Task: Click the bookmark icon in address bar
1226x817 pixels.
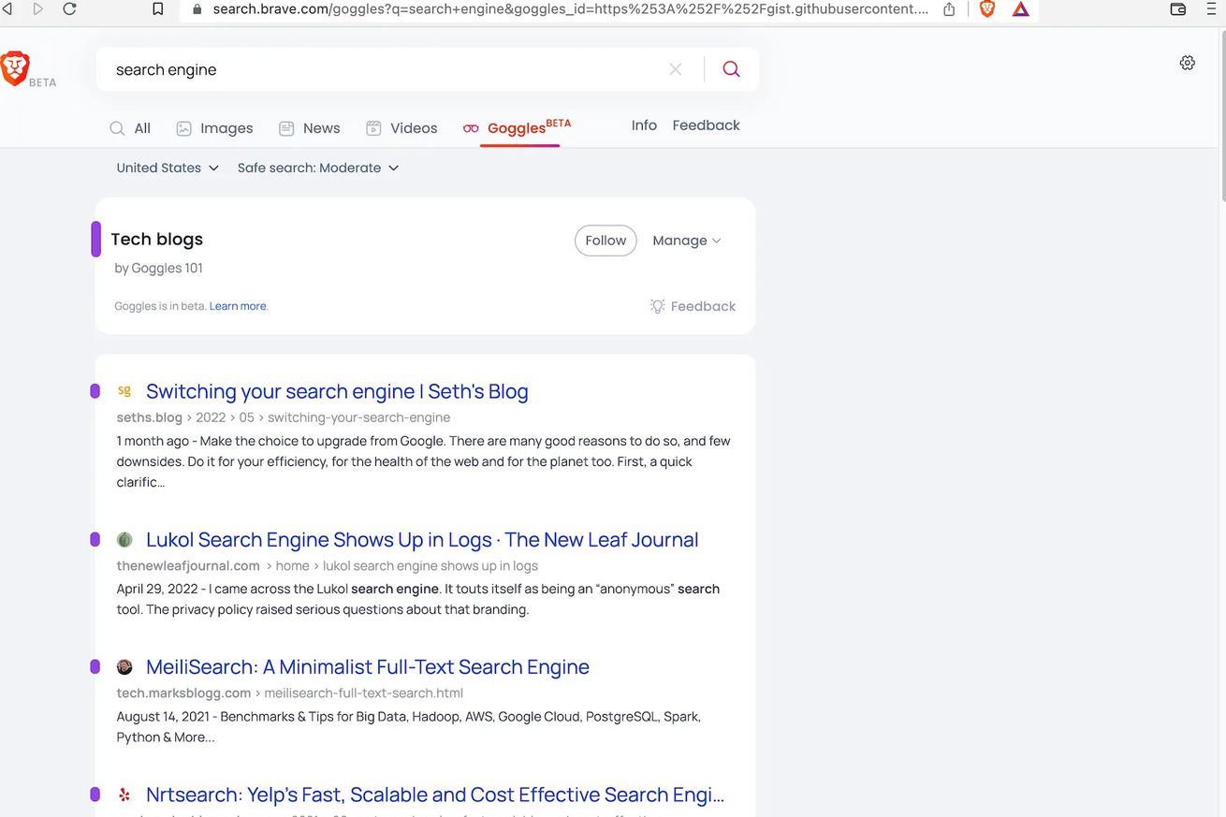Action: click(x=158, y=9)
